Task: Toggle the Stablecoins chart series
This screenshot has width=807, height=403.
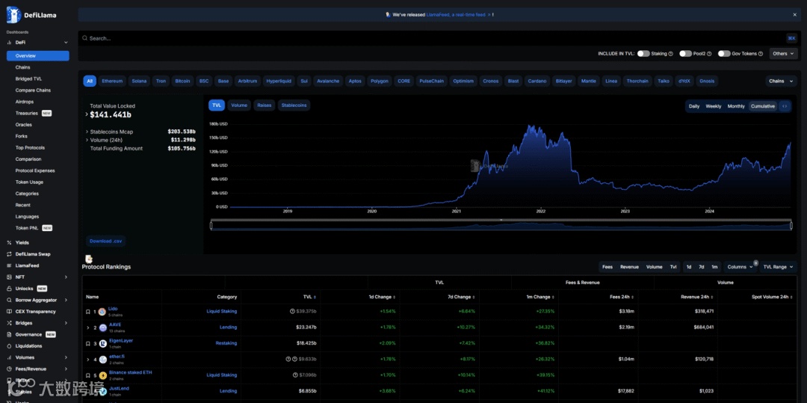Action: pos(294,105)
